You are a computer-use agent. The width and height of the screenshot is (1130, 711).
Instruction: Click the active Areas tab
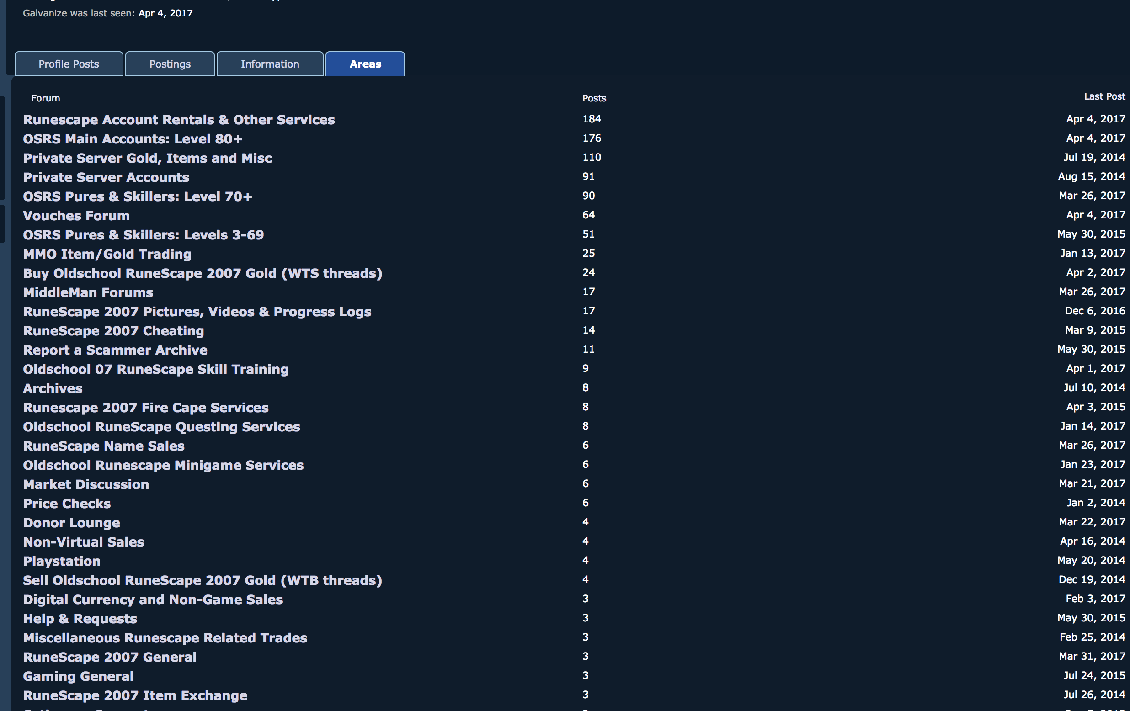pyautogui.click(x=365, y=64)
